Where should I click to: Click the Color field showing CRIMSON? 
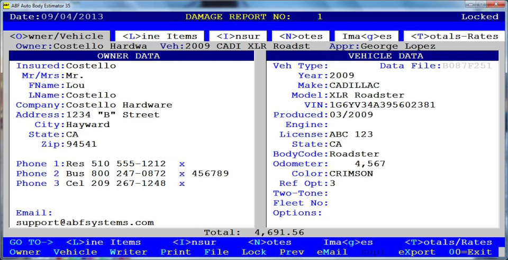click(x=351, y=174)
